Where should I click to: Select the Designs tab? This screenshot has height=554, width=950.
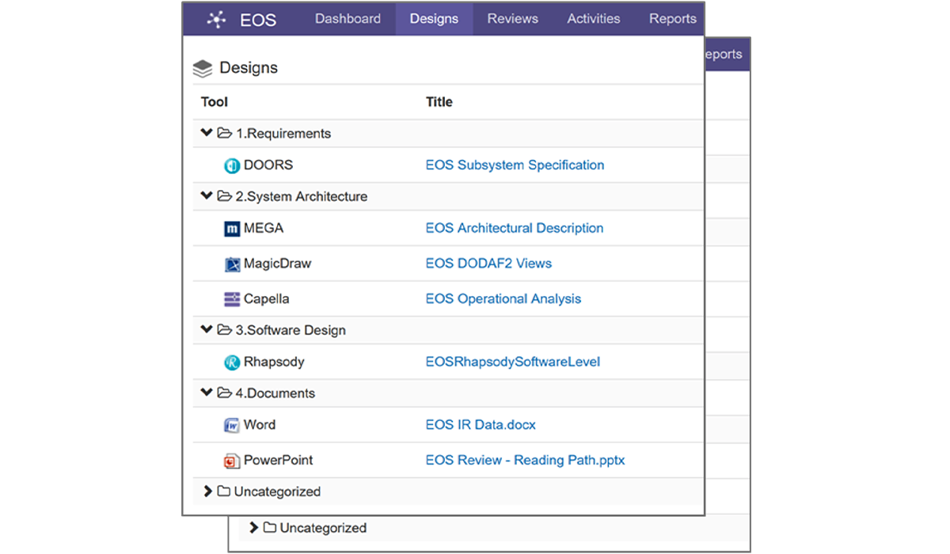(x=434, y=19)
